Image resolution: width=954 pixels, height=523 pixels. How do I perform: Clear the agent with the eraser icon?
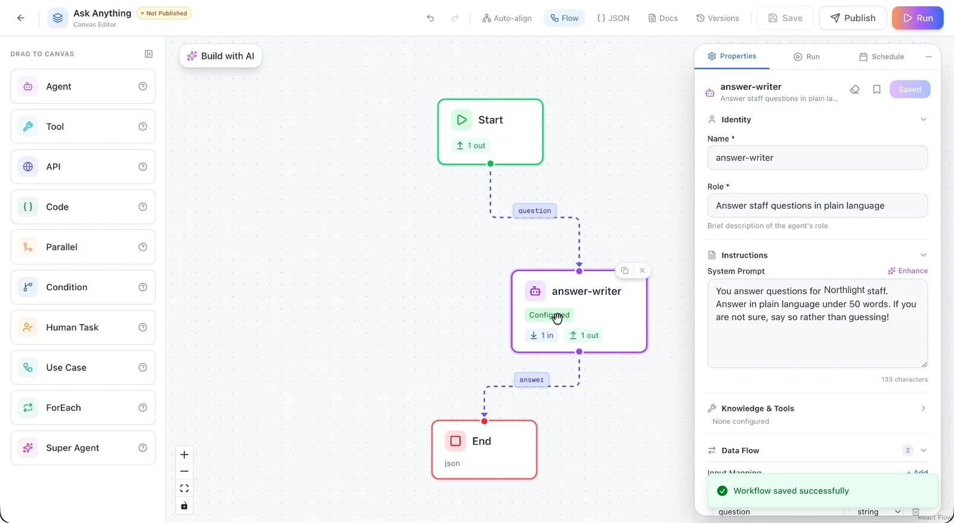pyautogui.click(x=855, y=89)
